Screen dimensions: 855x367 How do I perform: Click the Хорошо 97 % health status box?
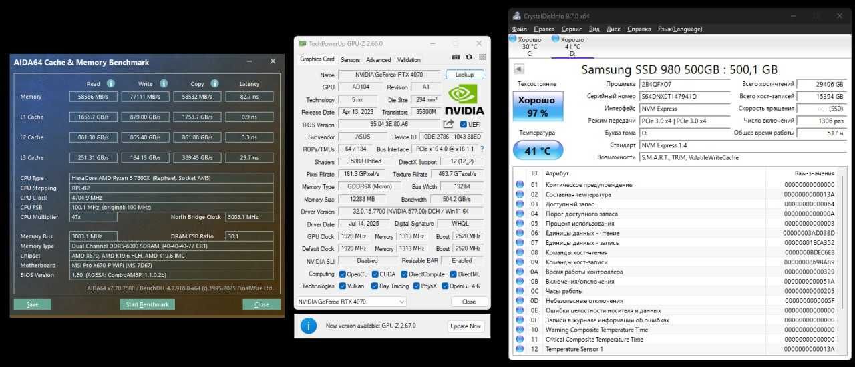point(538,107)
